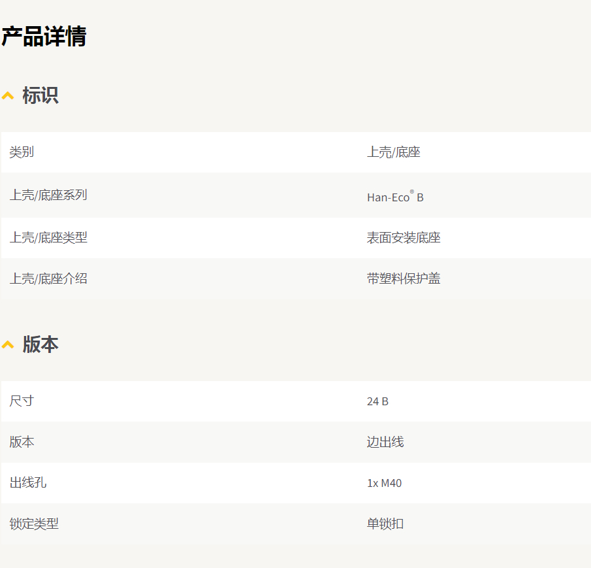
Task: Select the 尺寸 row label
Action: point(22,401)
